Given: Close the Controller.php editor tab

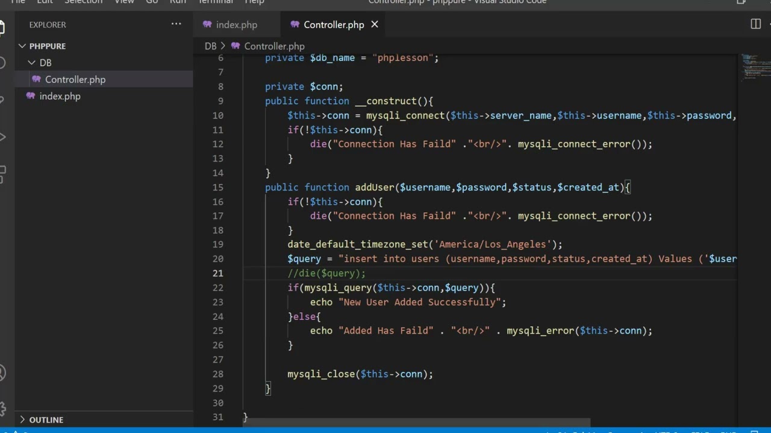Looking at the screenshot, I should point(374,25).
